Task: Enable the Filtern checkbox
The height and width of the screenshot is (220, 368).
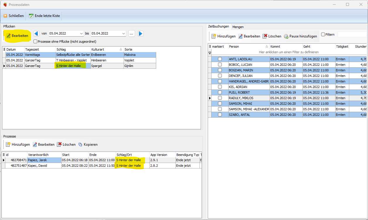Action: 323,35
